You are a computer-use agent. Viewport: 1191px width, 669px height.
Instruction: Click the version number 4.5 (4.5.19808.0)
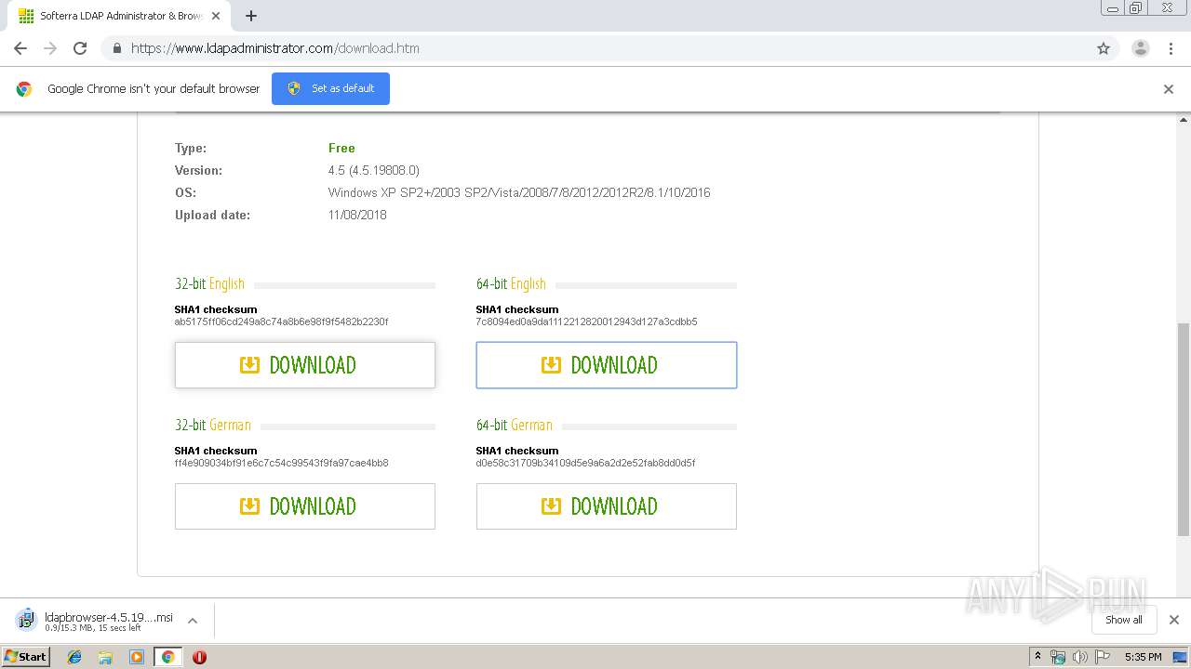pos(374,170)
